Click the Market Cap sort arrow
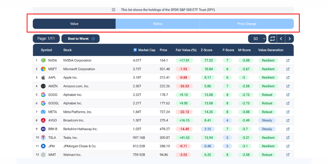 pos(135,50)
